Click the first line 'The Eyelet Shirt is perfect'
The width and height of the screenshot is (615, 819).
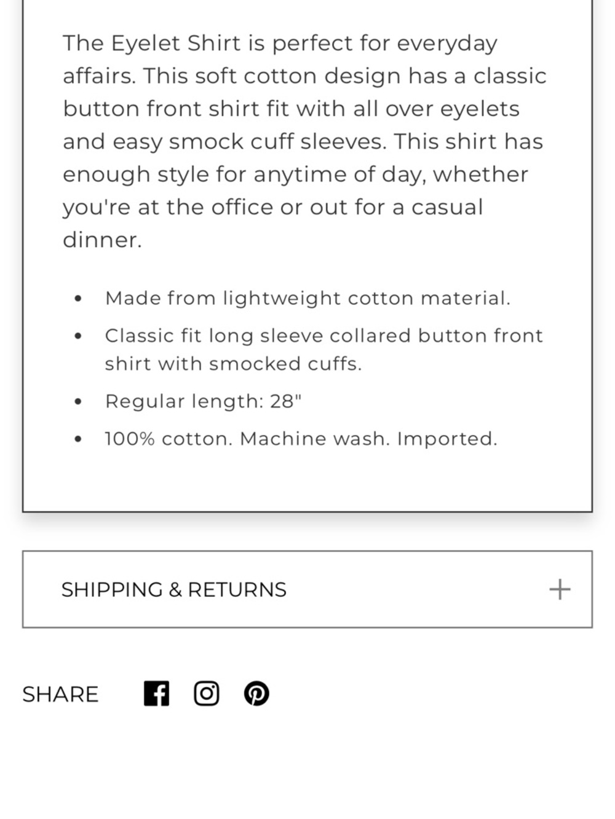[x=280, y=44]
